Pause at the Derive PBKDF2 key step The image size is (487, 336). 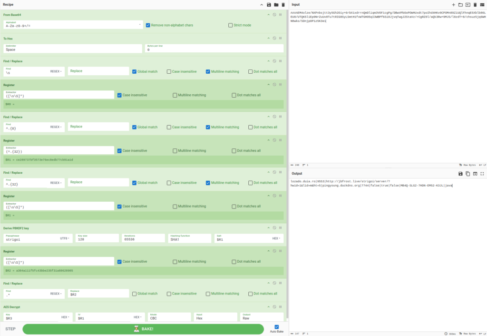280,227
